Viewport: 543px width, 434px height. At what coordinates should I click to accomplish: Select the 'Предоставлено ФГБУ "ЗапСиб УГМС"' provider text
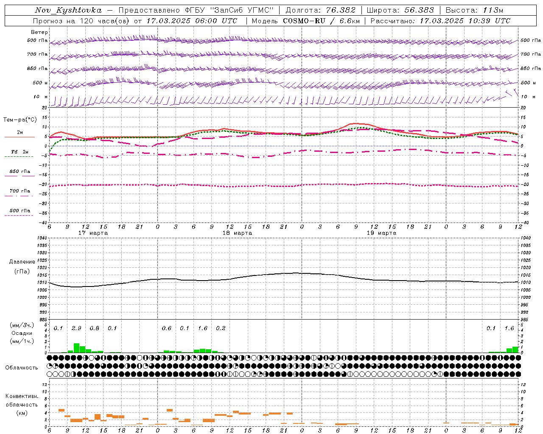[x=196, y=10]
